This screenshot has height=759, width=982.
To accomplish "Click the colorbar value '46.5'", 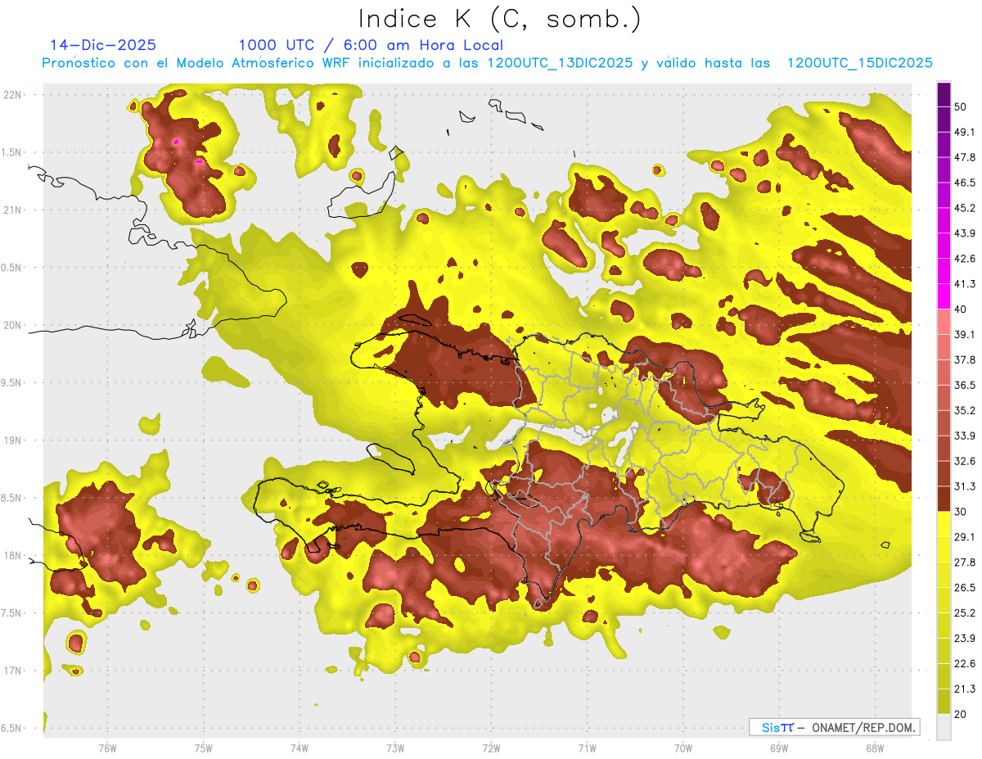I will [965, 183].
